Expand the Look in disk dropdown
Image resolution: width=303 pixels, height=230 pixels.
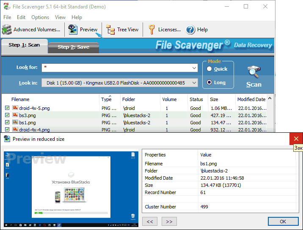click(x=194, y=83)
